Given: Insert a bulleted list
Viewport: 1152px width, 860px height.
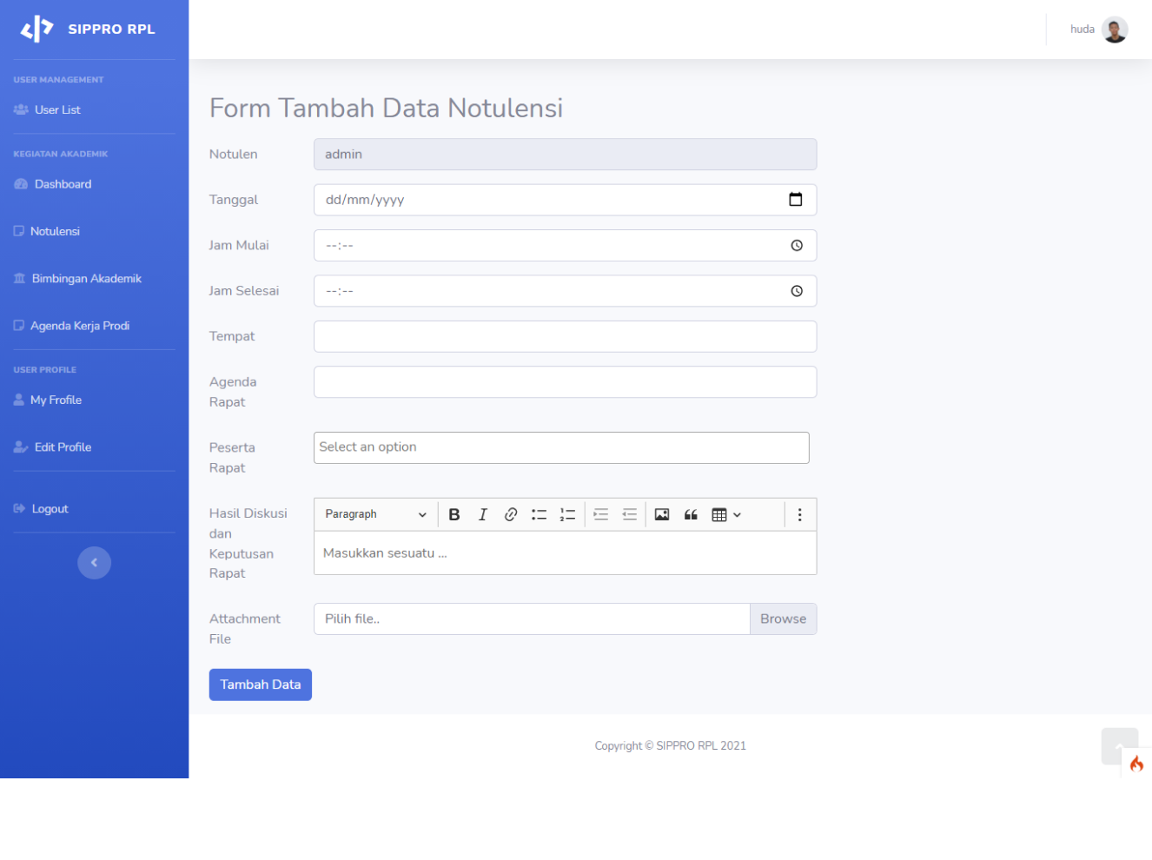Looking at the screenshot, I should pos(540,514).
